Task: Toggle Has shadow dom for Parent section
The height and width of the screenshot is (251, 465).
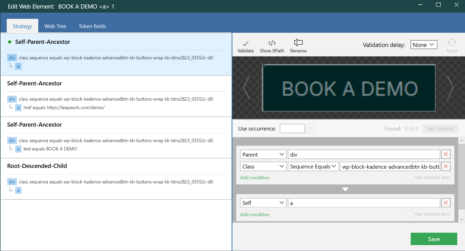Action: (409, 177)
